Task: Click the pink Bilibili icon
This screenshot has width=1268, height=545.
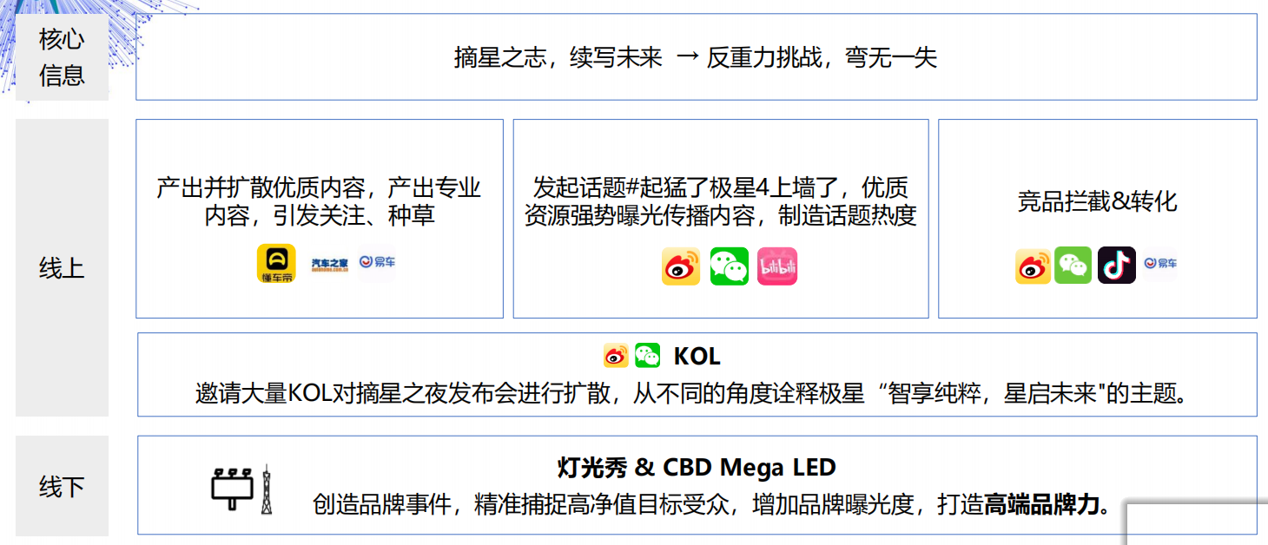Action: pos(776,266)
